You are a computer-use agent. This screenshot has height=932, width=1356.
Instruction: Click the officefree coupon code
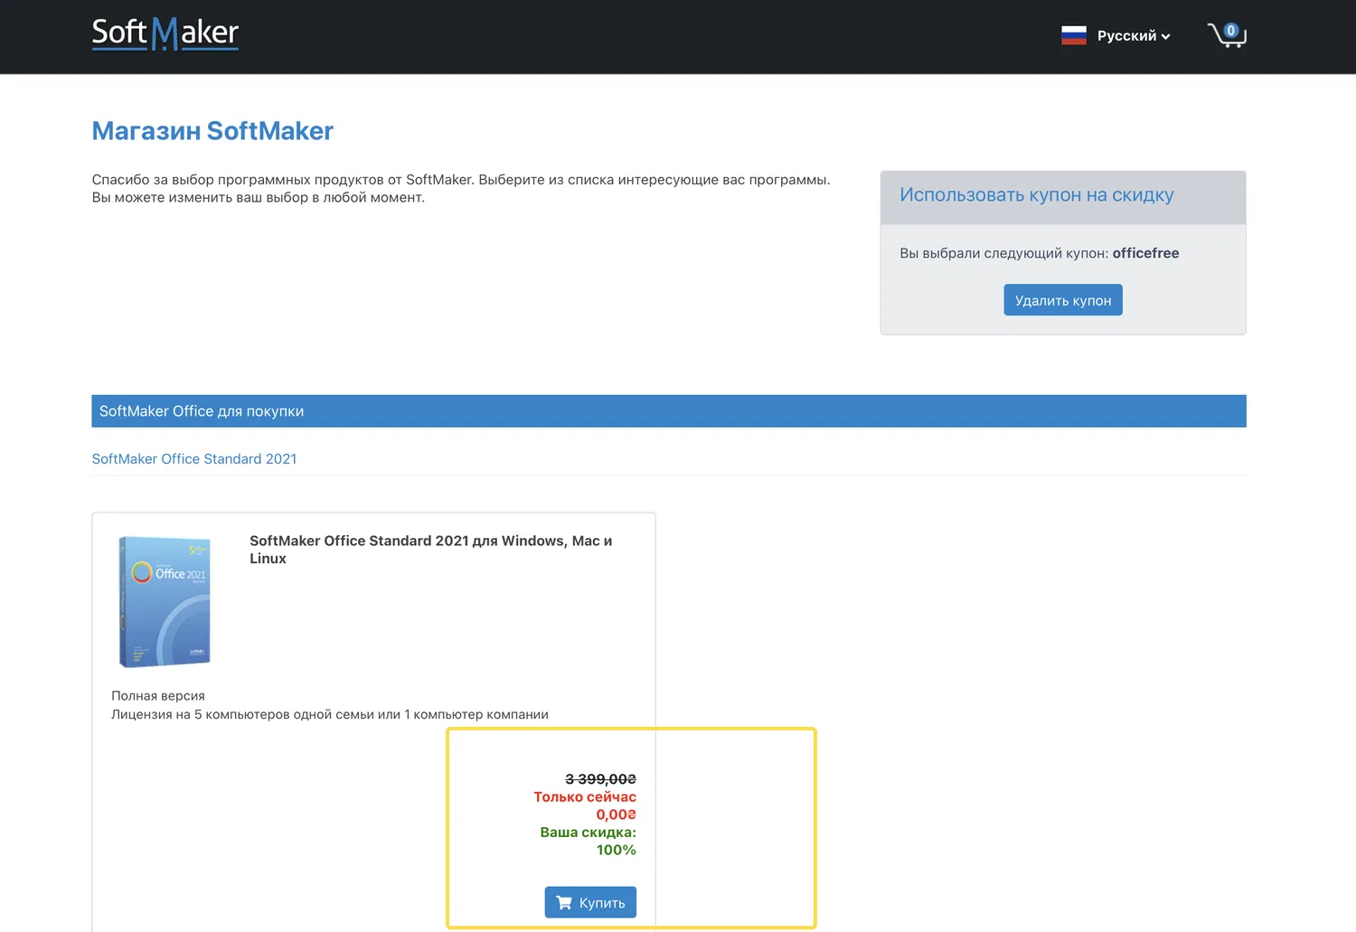coord(1145,253)
